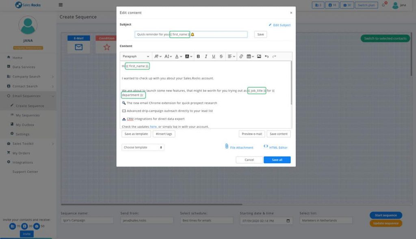Click the Preview e-mail button

(252, 134)
